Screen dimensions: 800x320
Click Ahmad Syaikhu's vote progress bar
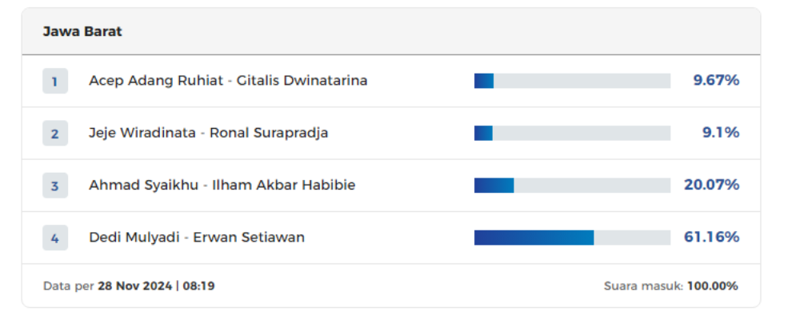pyautogui.click(x=572, y=186)
